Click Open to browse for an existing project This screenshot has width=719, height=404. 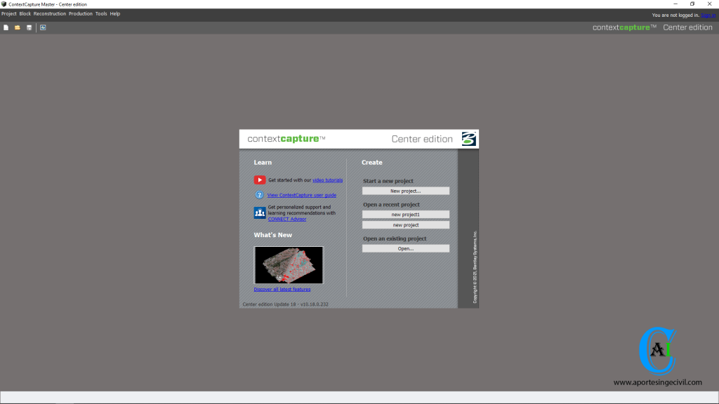point(405,248)
